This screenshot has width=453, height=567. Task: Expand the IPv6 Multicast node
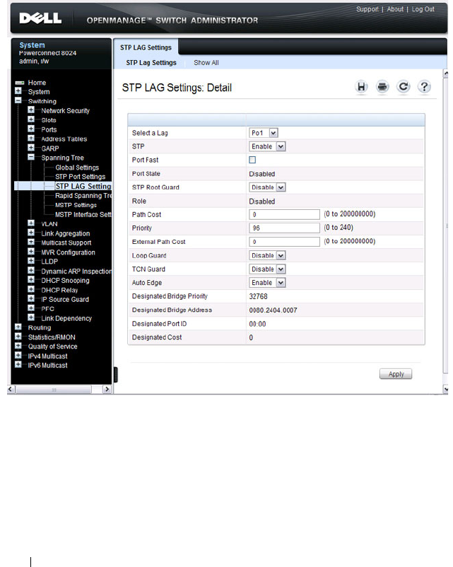tap(18, 365)
